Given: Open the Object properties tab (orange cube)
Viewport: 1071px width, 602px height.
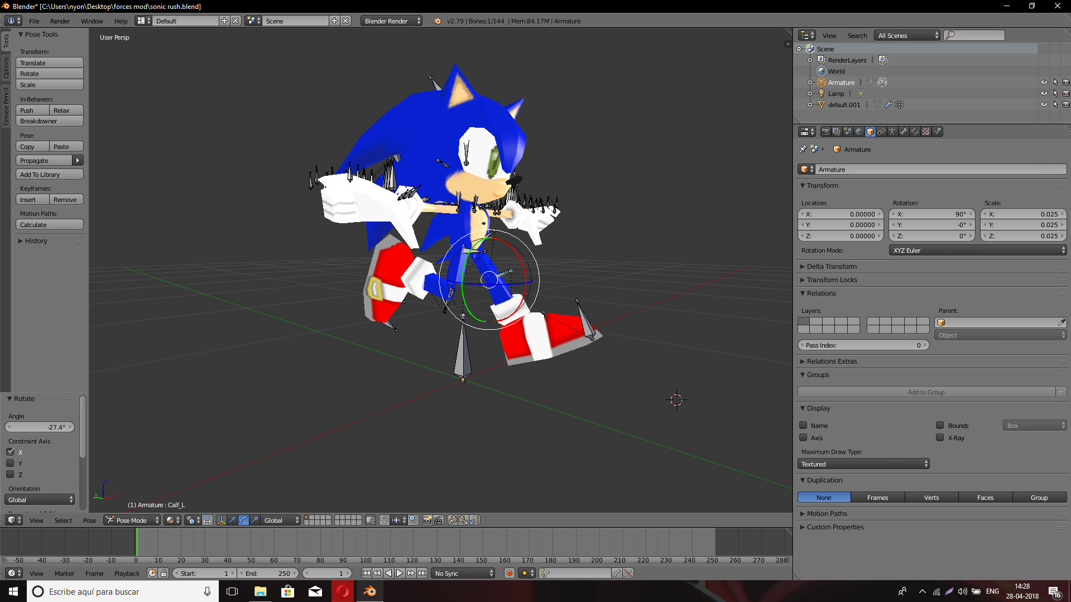Looking at the screenshot, I should coord(871,132).
